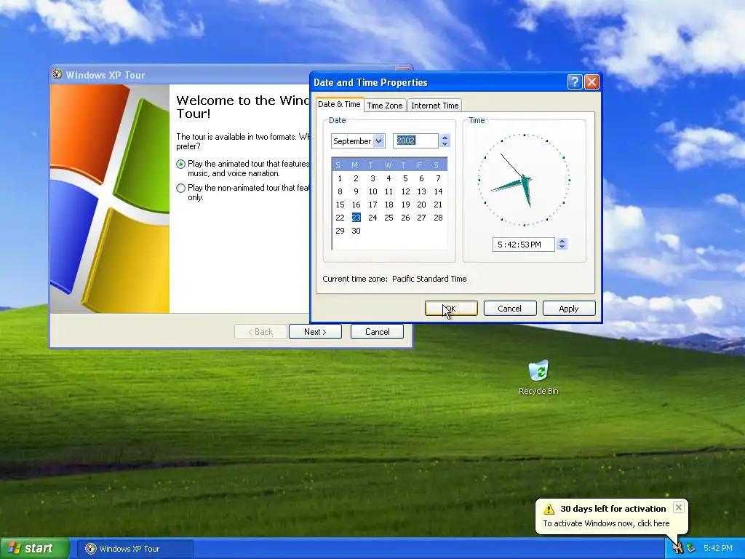Click the Windows activation keys tray icon
745x559 pixels.
click(x=678, y=548)
